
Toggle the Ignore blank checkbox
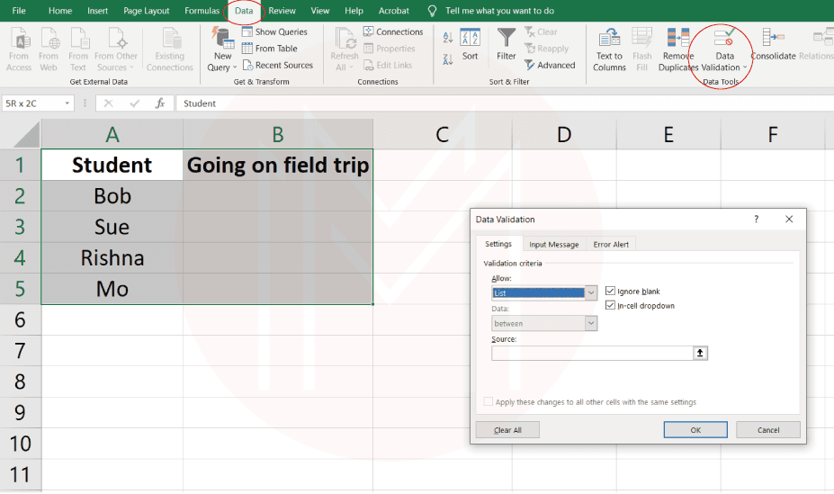(x=611, y=292)
